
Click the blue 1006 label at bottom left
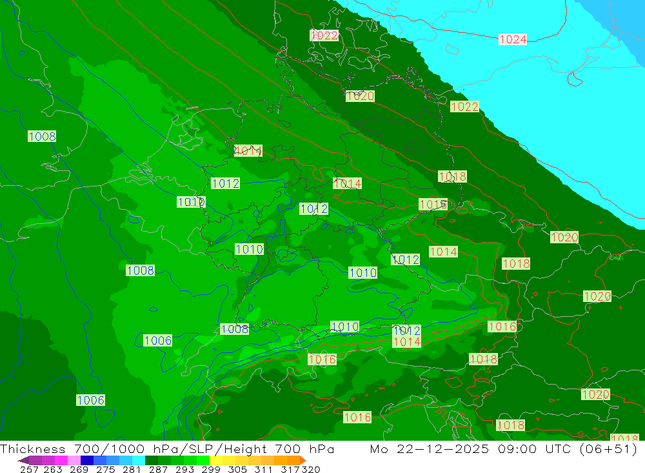point(90,400)
